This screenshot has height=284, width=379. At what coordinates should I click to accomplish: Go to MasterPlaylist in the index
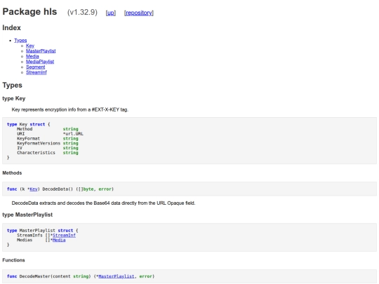[x=41, y=51]
